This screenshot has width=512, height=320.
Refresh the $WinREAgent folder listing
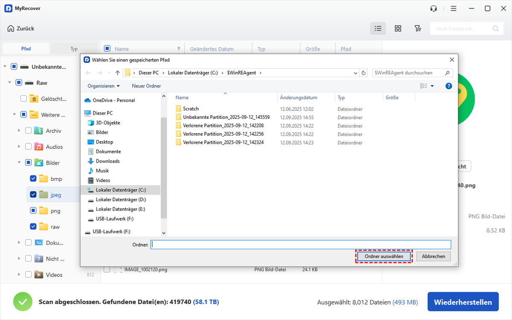point(364,73)
